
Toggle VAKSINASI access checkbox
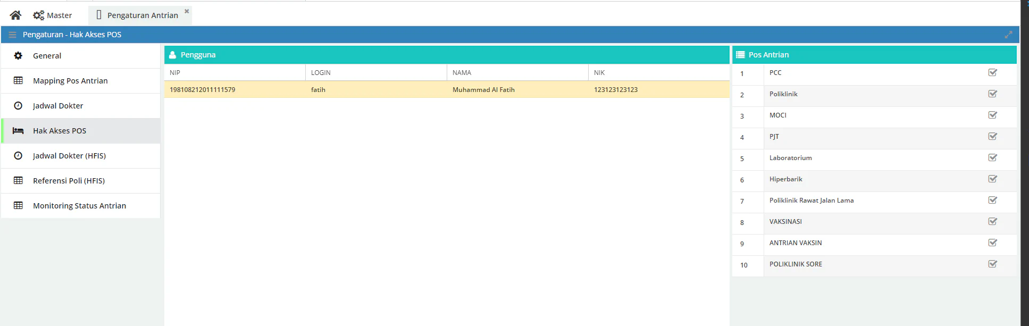click(x=992, y=221)
